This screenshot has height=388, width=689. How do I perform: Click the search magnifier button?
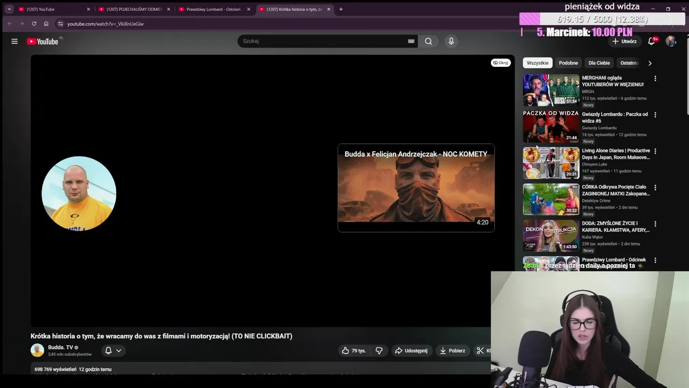pos(428,41)
